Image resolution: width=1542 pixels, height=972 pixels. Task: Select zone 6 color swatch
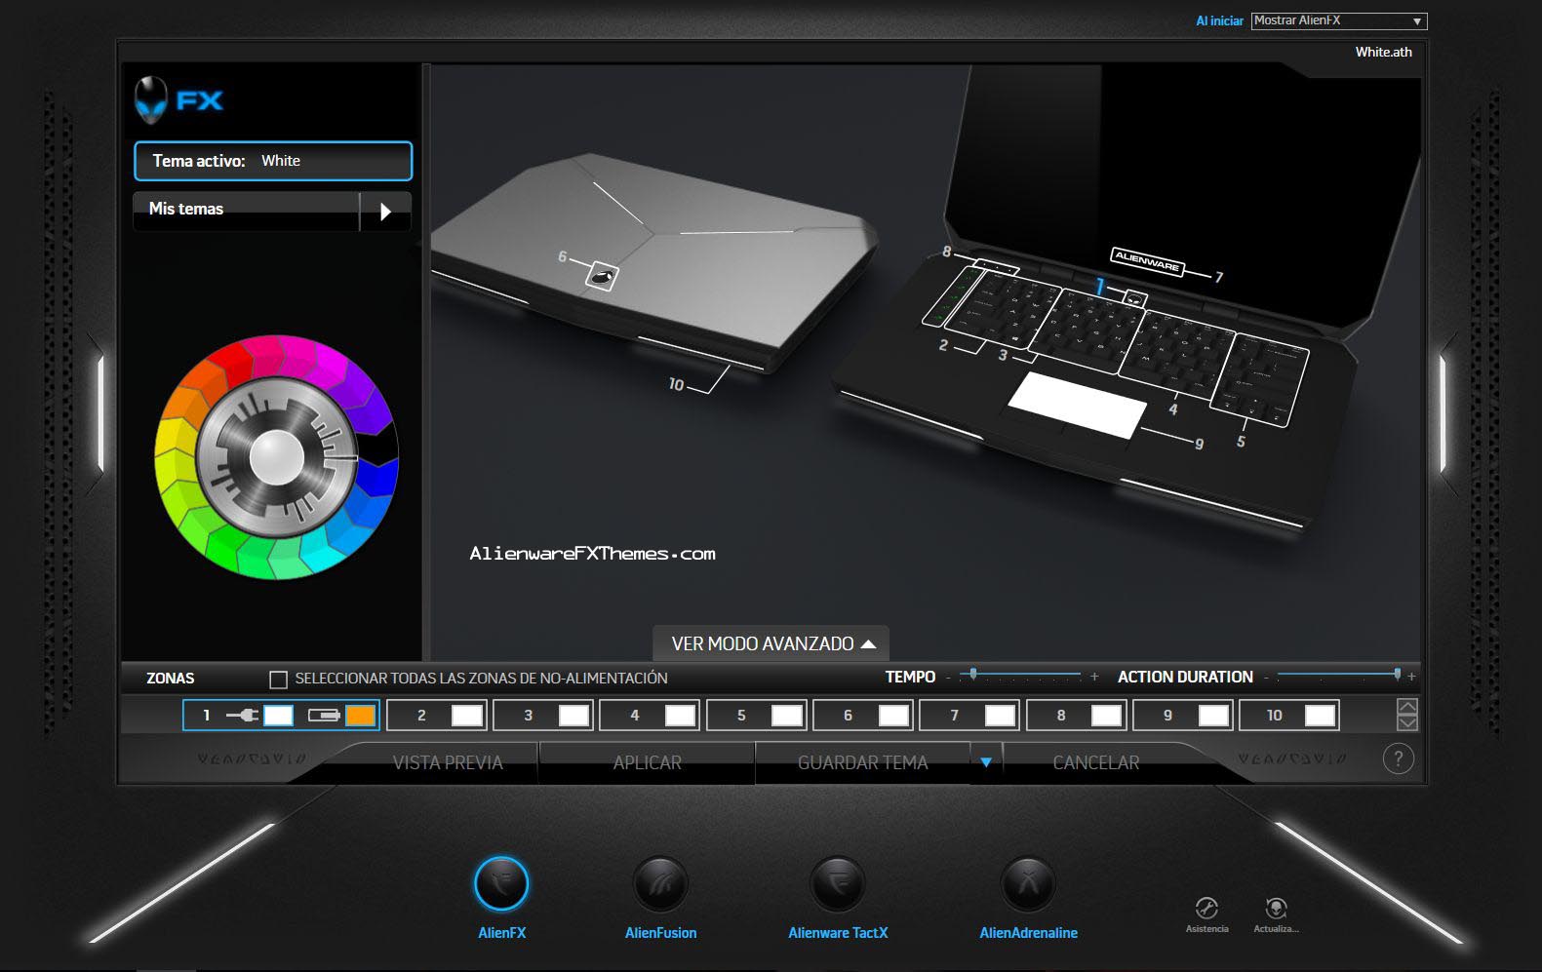(x=893, y=716)
